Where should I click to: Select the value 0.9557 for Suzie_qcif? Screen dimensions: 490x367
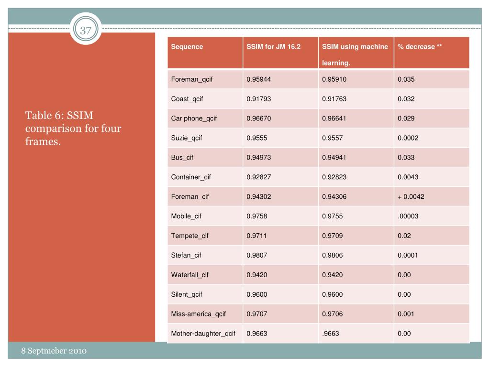[333, 138]
